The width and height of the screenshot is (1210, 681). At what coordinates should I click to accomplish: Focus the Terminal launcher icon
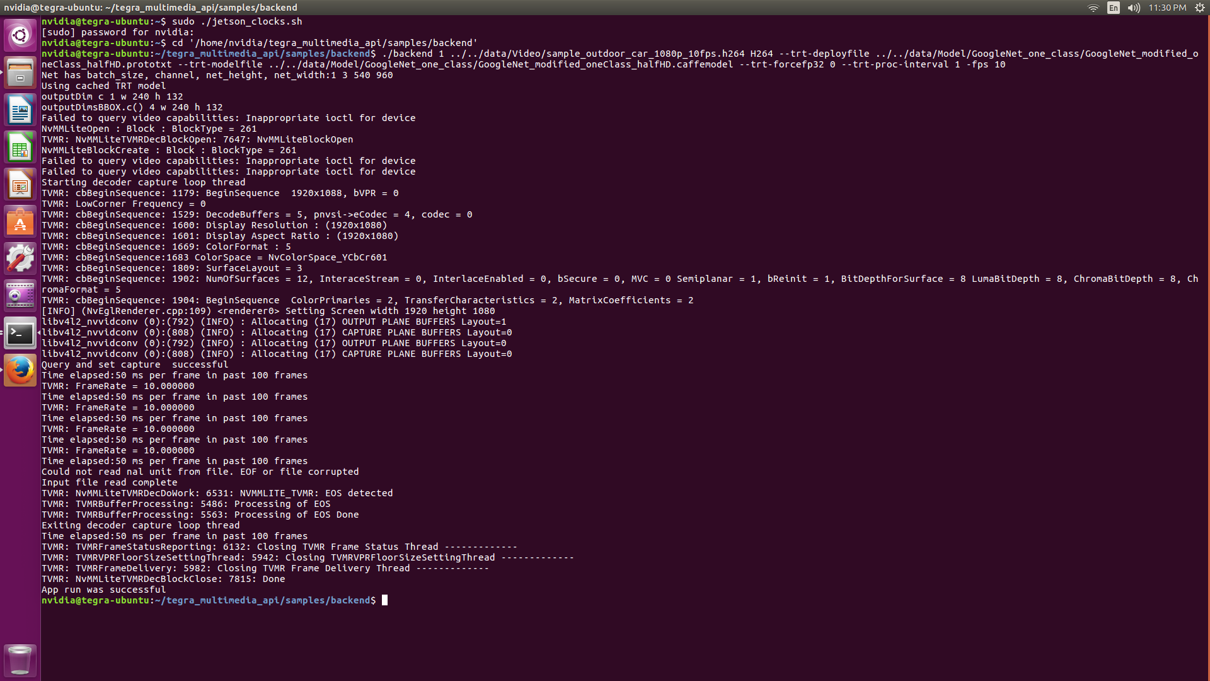click(20, 333)
